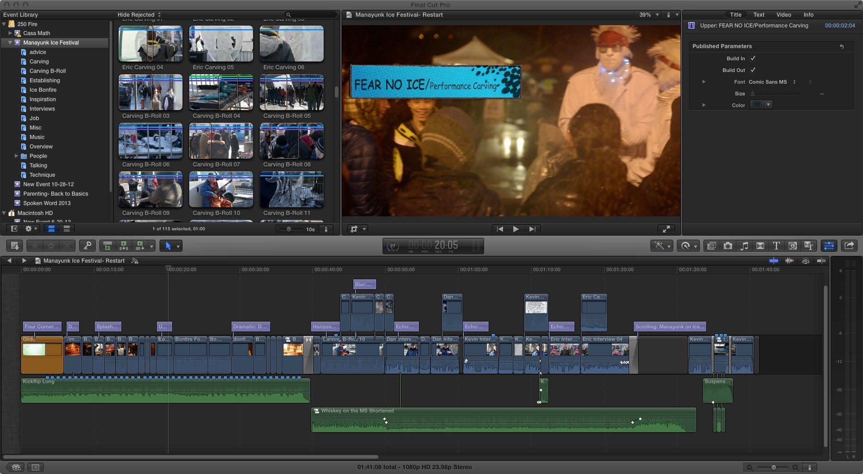The height and width of the screenshot is (474, 863).
Task: Play the viewer clip
Action: click(x=516, y=229)
